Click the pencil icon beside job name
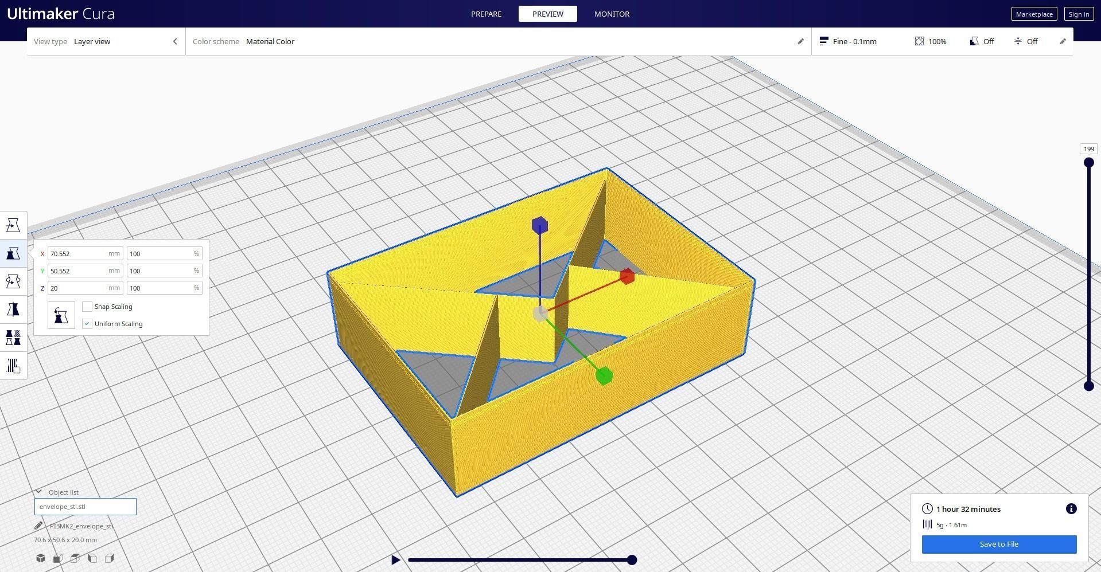 click(x=38, y=526)
